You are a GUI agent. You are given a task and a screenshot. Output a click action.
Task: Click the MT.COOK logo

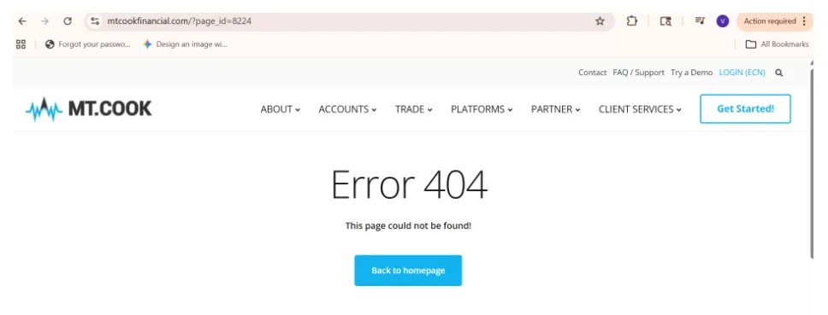(89, 109)
